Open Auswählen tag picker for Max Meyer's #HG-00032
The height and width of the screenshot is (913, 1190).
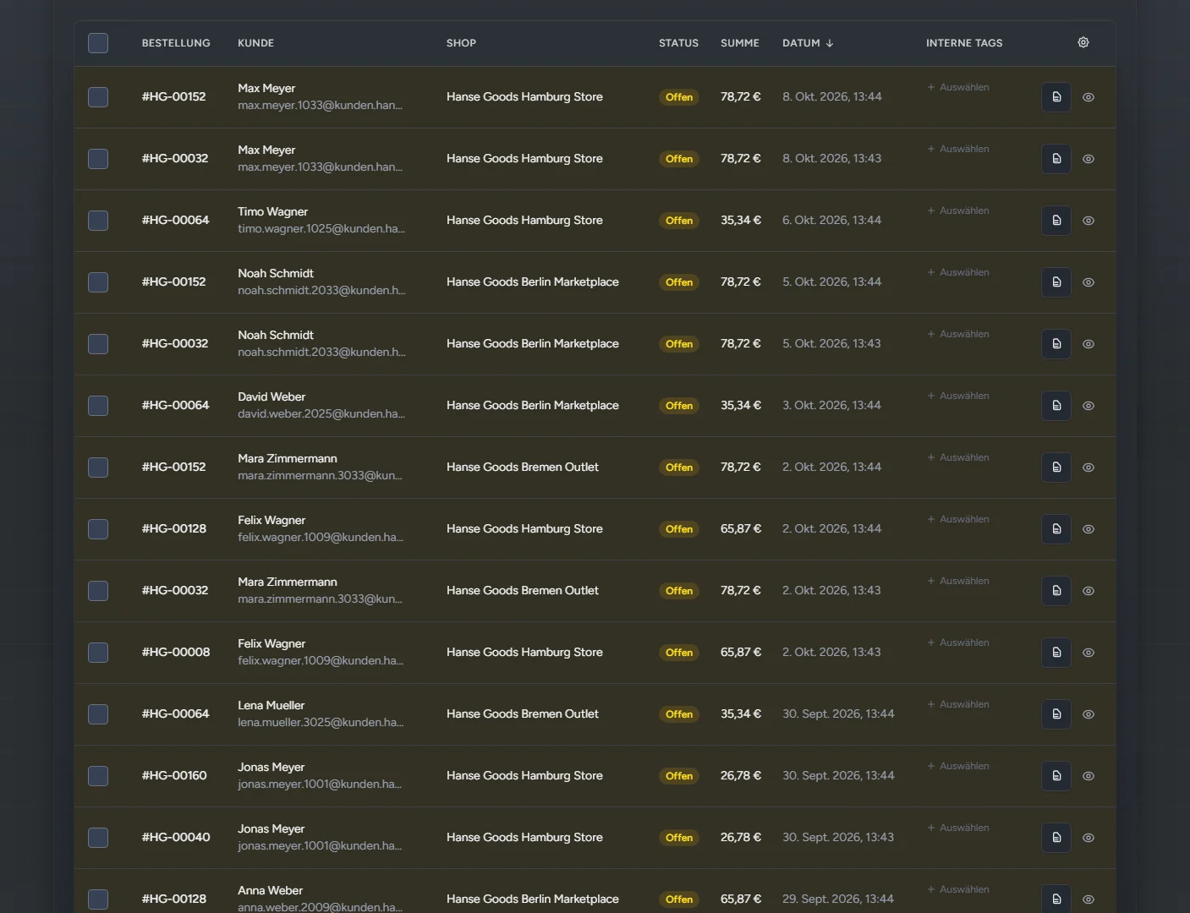(x=958, y=149)
